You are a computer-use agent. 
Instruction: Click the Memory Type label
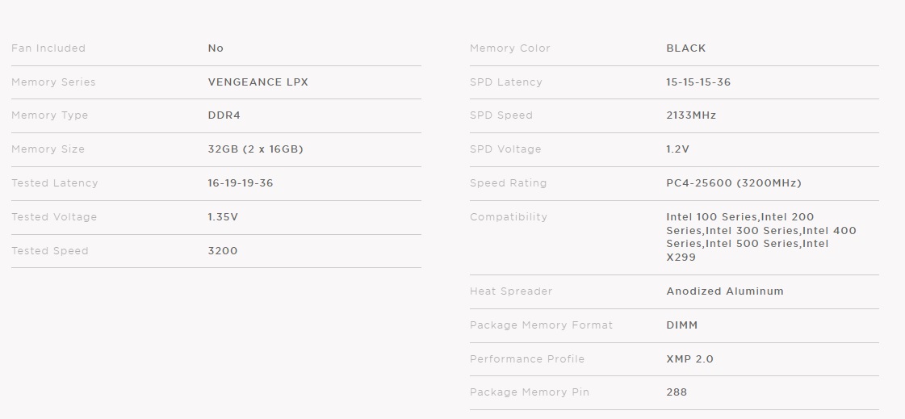tap(50, 115)
